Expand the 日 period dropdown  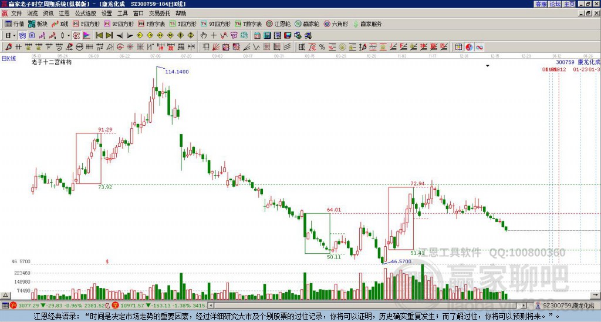tap(14, 36)
